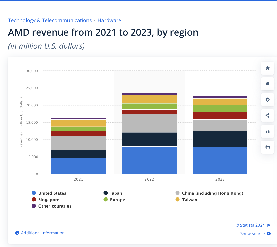Open chart settings gear icon
The image size is (277, 247).
pyautogui.click(x=267, y=100)
